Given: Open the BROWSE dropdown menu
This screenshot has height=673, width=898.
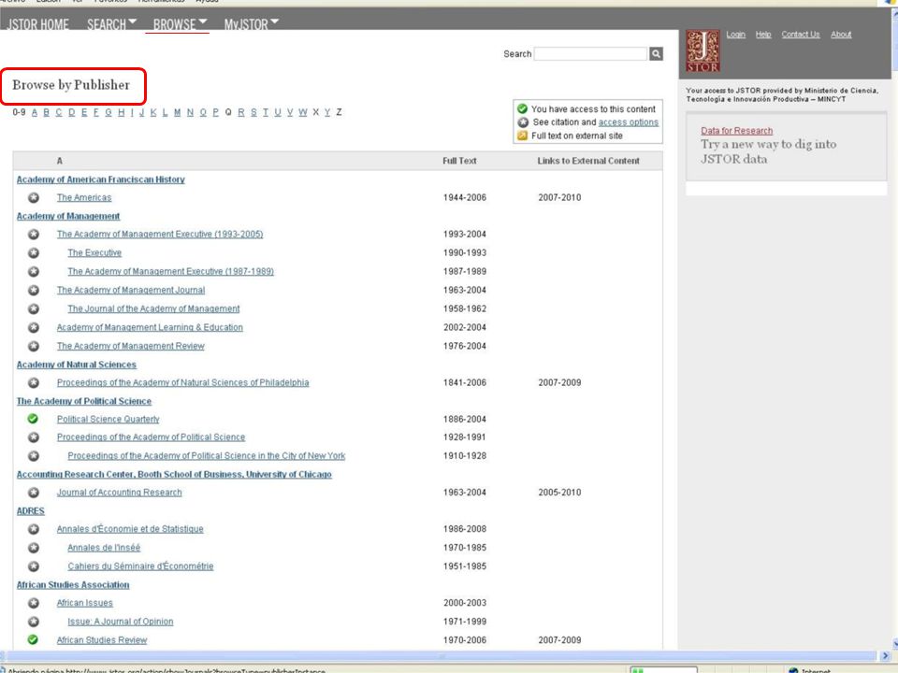Looking at the screenshot, I should [180, 24].
